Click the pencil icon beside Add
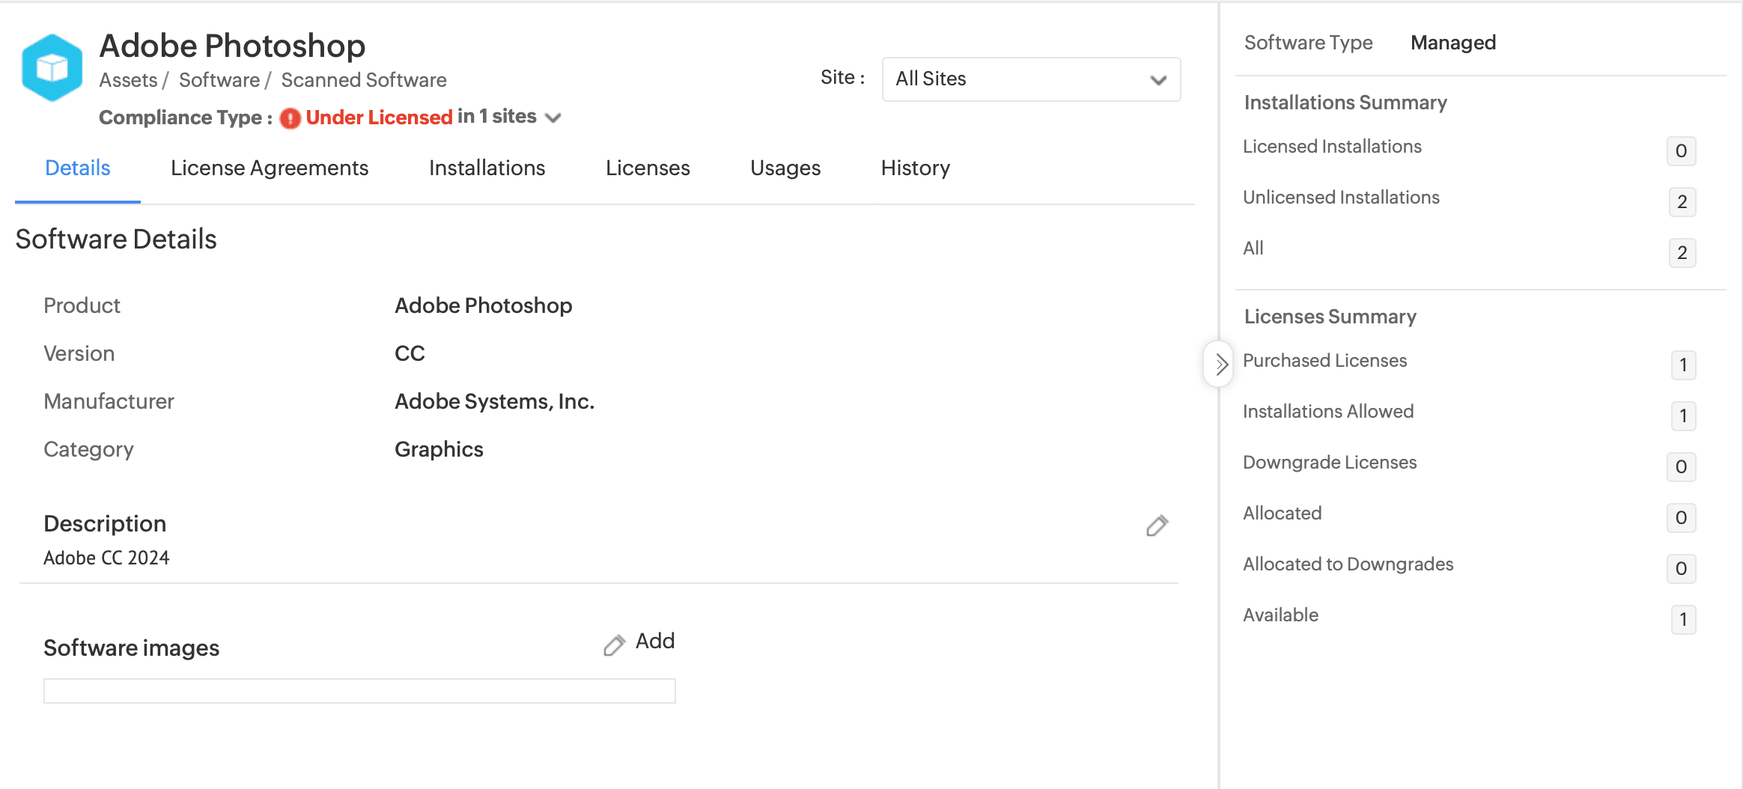 tap(614, 645)
